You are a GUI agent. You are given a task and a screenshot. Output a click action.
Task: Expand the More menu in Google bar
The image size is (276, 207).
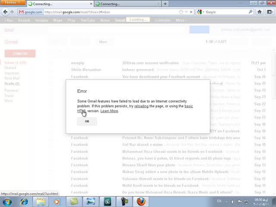182,20
